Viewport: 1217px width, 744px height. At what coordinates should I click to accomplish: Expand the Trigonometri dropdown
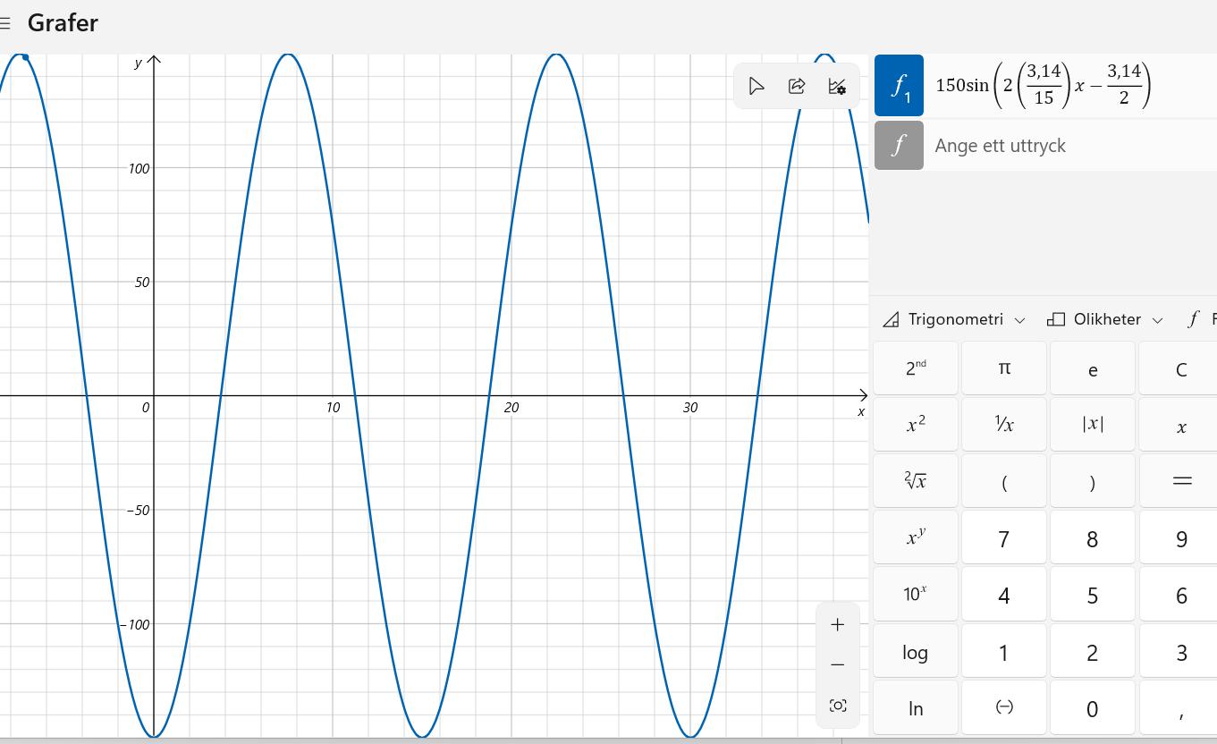pos(954,319)
